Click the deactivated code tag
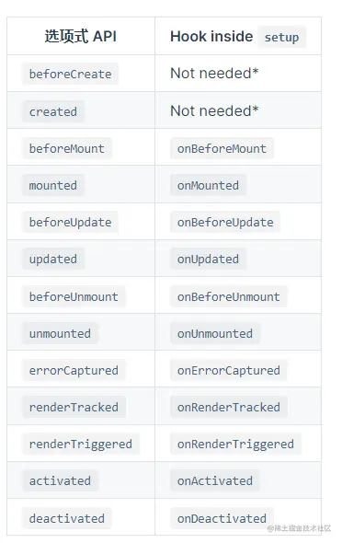The width and height of the screenshot is (342, 543). click(x=67, y=518)
